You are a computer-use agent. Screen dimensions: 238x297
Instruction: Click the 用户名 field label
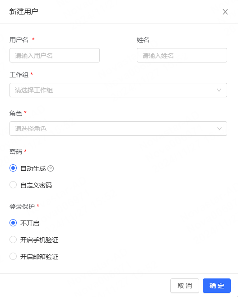coord(19,40)
